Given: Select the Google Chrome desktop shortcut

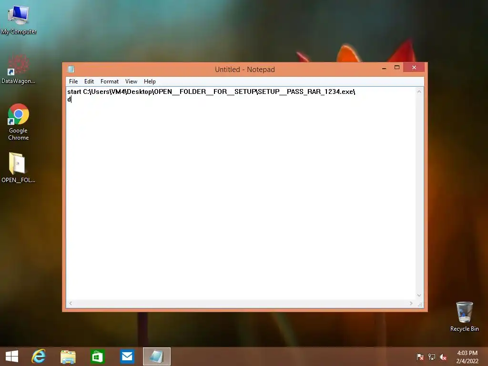Looking at the screenshot, I should pos(19,122).
